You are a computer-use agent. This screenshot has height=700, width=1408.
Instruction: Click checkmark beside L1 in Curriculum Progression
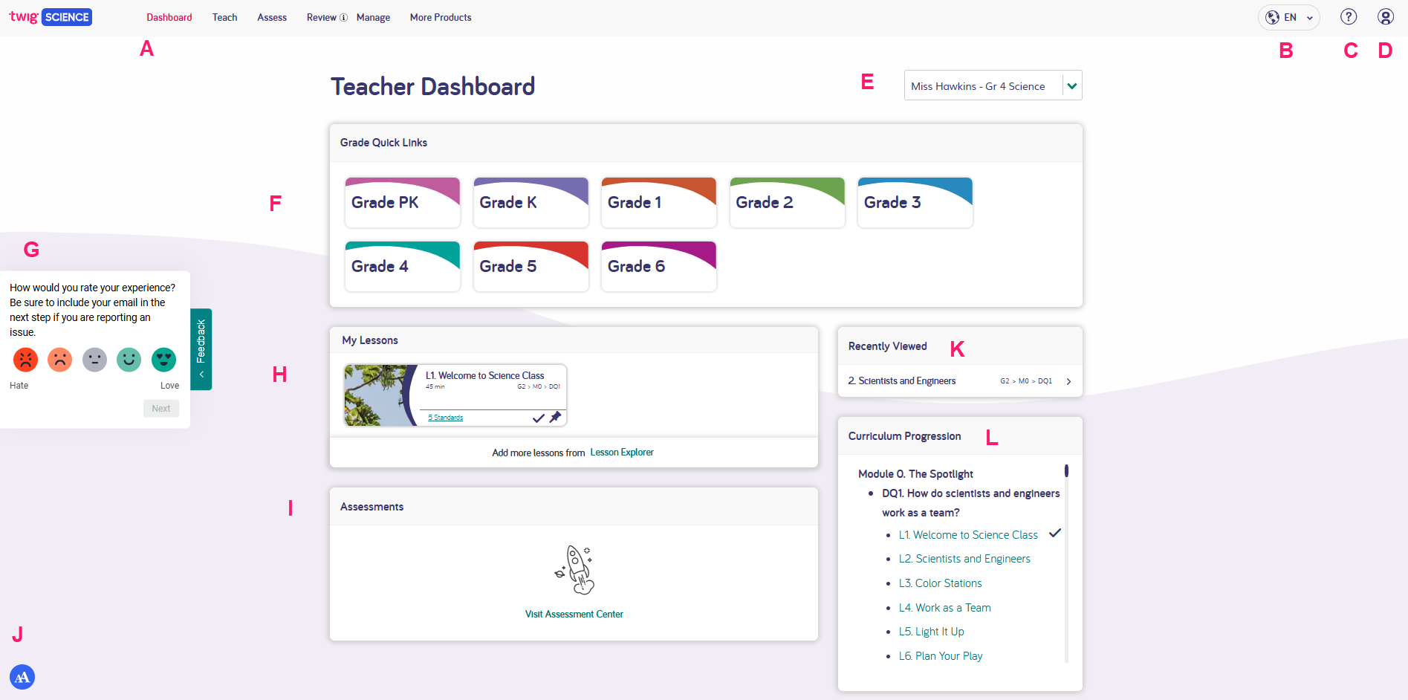(1055, 534)
